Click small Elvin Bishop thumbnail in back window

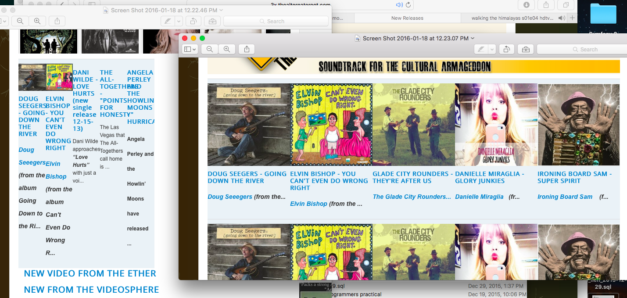(59, 77)
